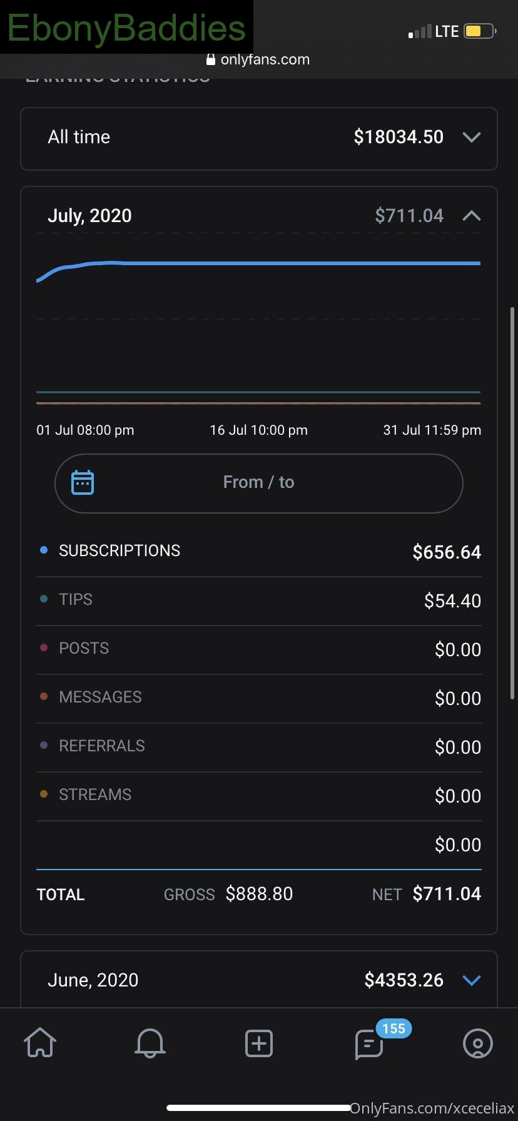This screenshot has height=1121, width=518.
Task: Tap the battery status icon
Action: pyautogui.click(x=480, y=31)
